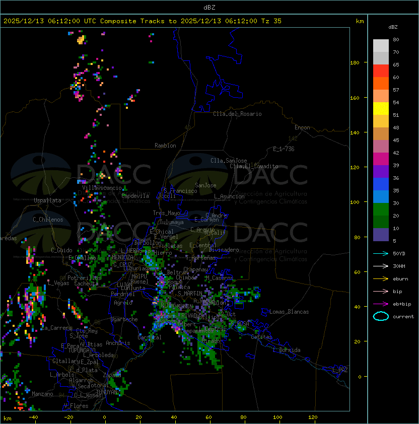Click the 'Tz 35' header value
The width and height of the screenshot is (419, 424).
271,21
